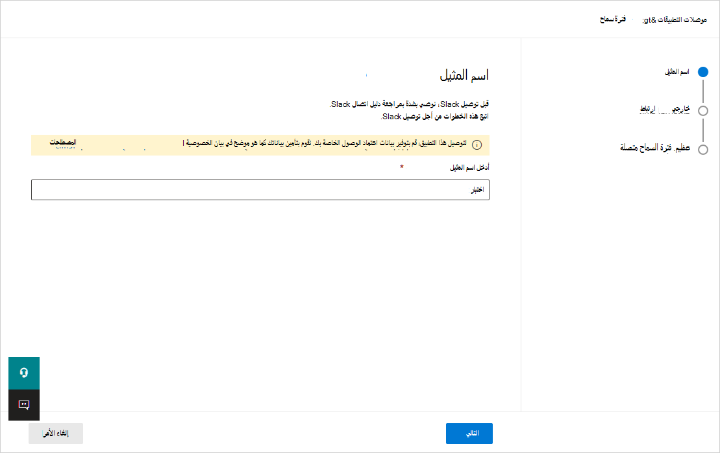Click inside the instance name text field
Viewport: 720px width, 453px height.
[260, 189]
